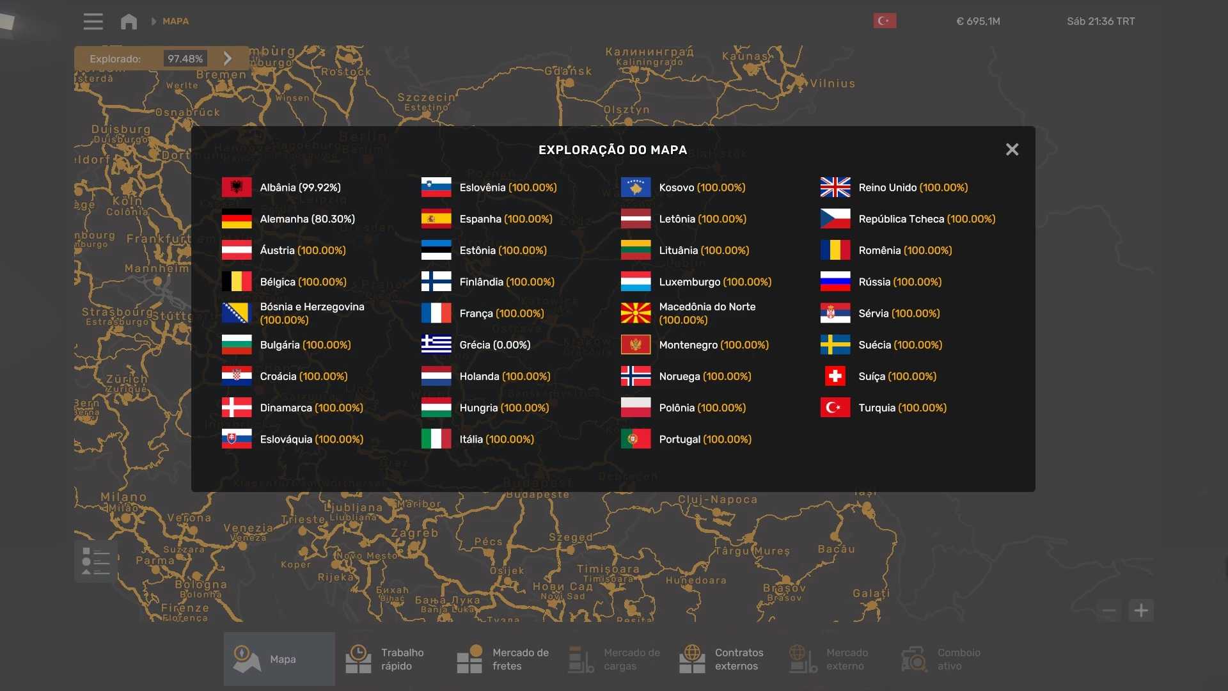Open Mercado de fretes
Screen dimensions: 1228x691
click(x=502, y=659)
